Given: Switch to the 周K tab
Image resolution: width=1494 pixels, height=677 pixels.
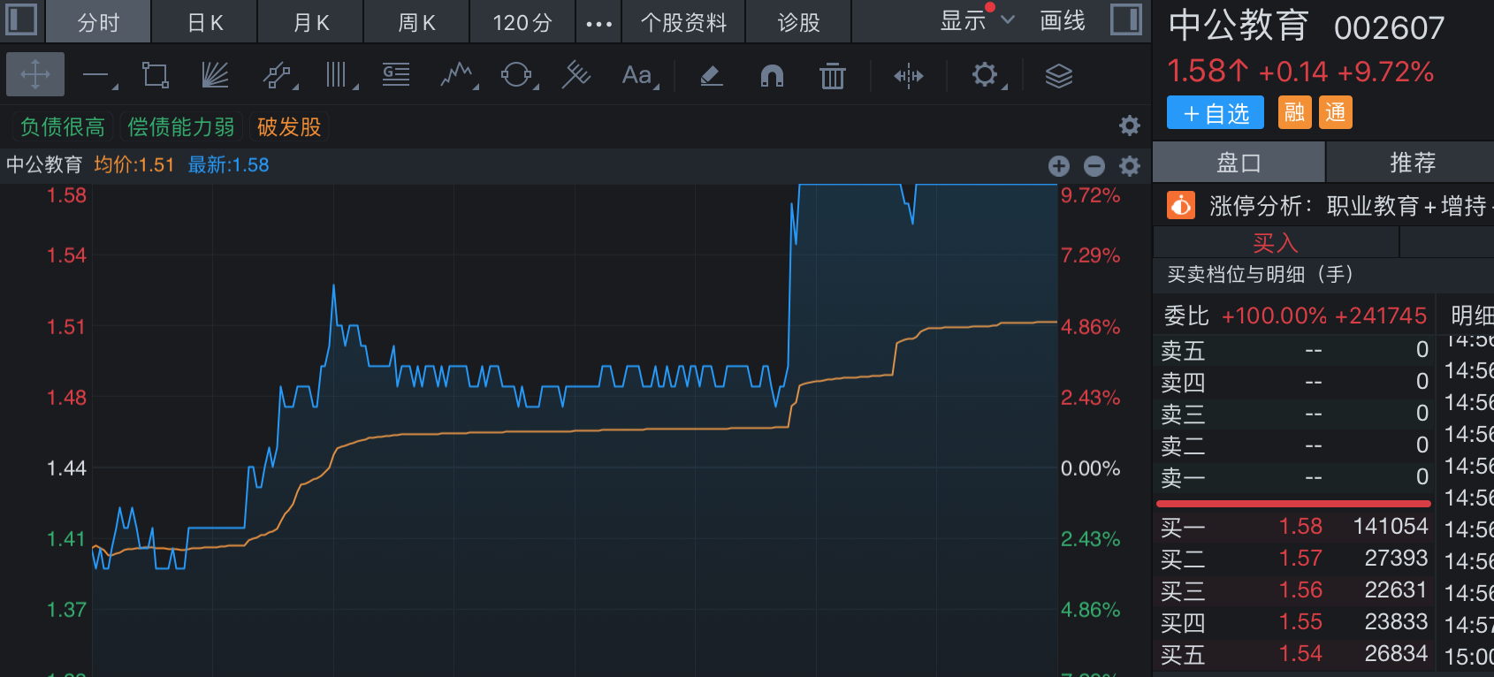Looking at the screenshot, I should tap(417, 22).
